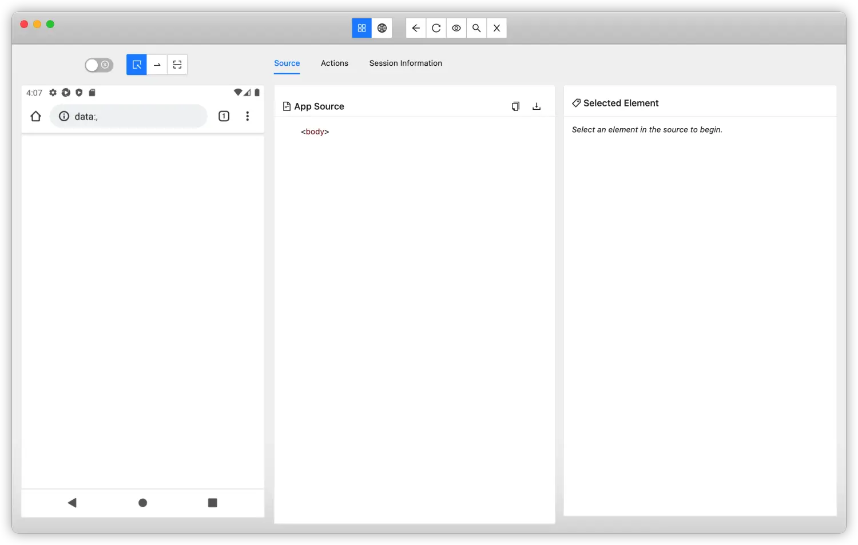This screenshot has height=545, width=858.
Task: Refresh source and screenshot
Action: pos(436,28)
